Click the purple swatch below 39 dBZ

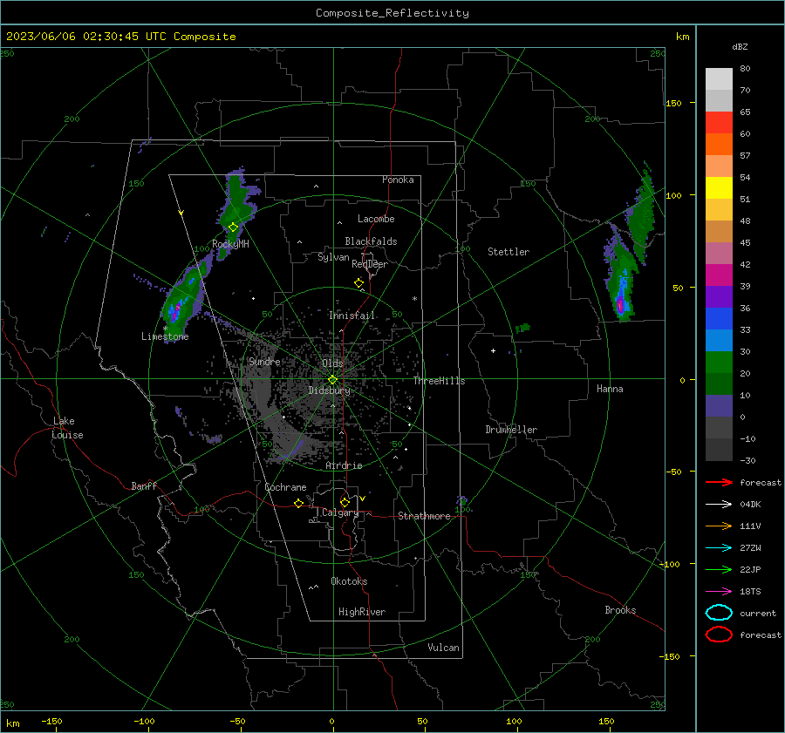(x=719, y=297)
